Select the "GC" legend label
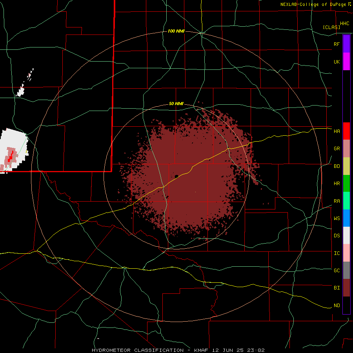Screen dimensions: 353x353 (x=337, y=271)
